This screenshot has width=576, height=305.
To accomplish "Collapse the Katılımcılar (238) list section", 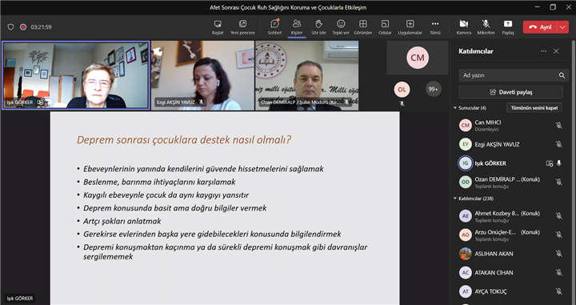I will 455,199.
